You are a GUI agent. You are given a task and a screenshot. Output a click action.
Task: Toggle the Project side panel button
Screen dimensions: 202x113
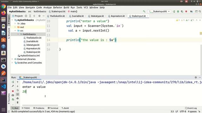[9, 20]
